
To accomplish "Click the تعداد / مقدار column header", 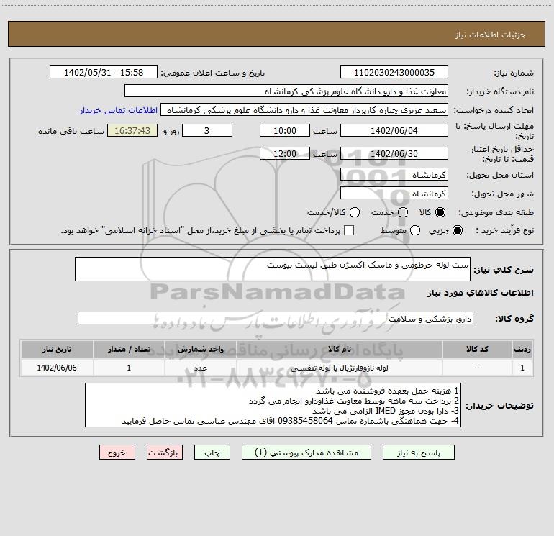I will point(129,349).
